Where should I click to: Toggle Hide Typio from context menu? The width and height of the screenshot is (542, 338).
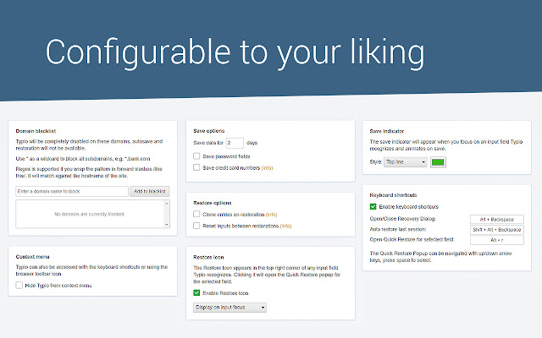(x=20, y=286)
